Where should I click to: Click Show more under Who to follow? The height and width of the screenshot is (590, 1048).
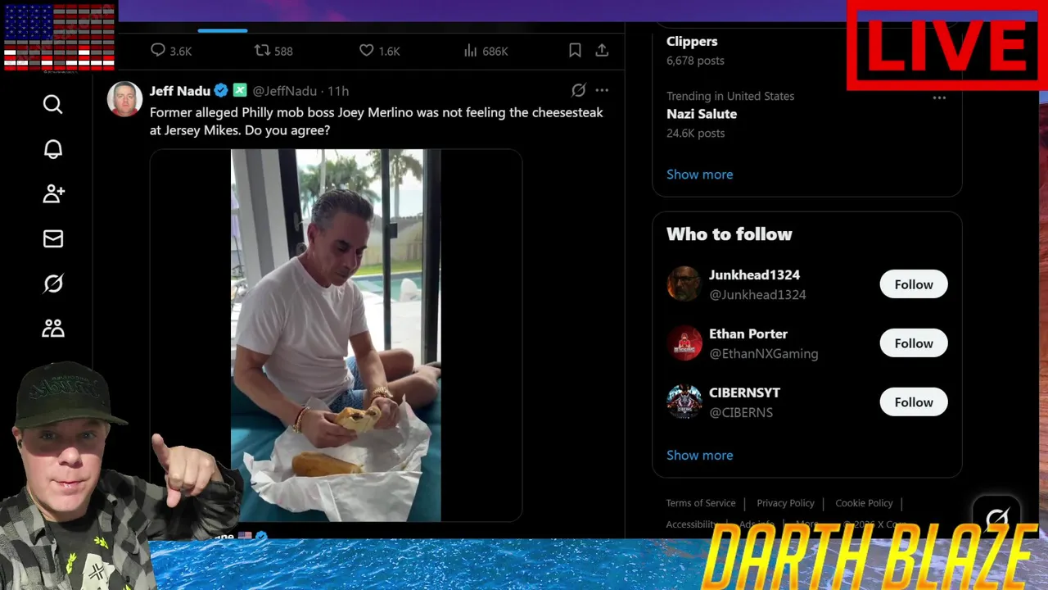[700, 456]
